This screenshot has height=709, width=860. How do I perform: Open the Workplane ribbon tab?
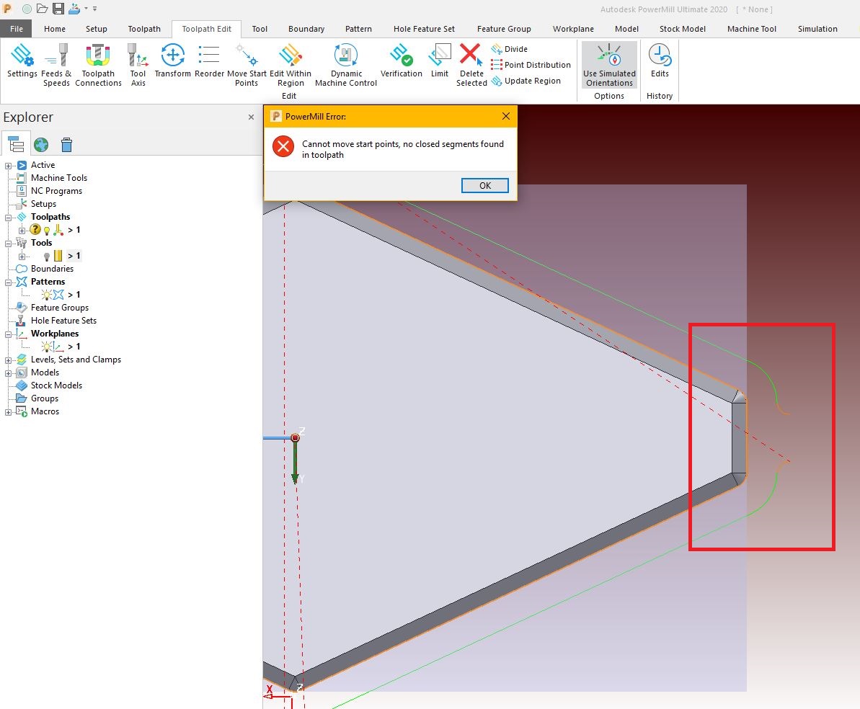[x=573, y=29]
